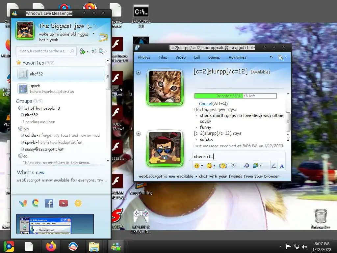Click the voice clip icon
The height and width of the screenshot is (253, 337).
point(233,165)
